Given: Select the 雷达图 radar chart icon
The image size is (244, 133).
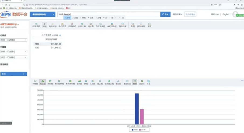Looking at the screenshot, I should tap(100, 82).
